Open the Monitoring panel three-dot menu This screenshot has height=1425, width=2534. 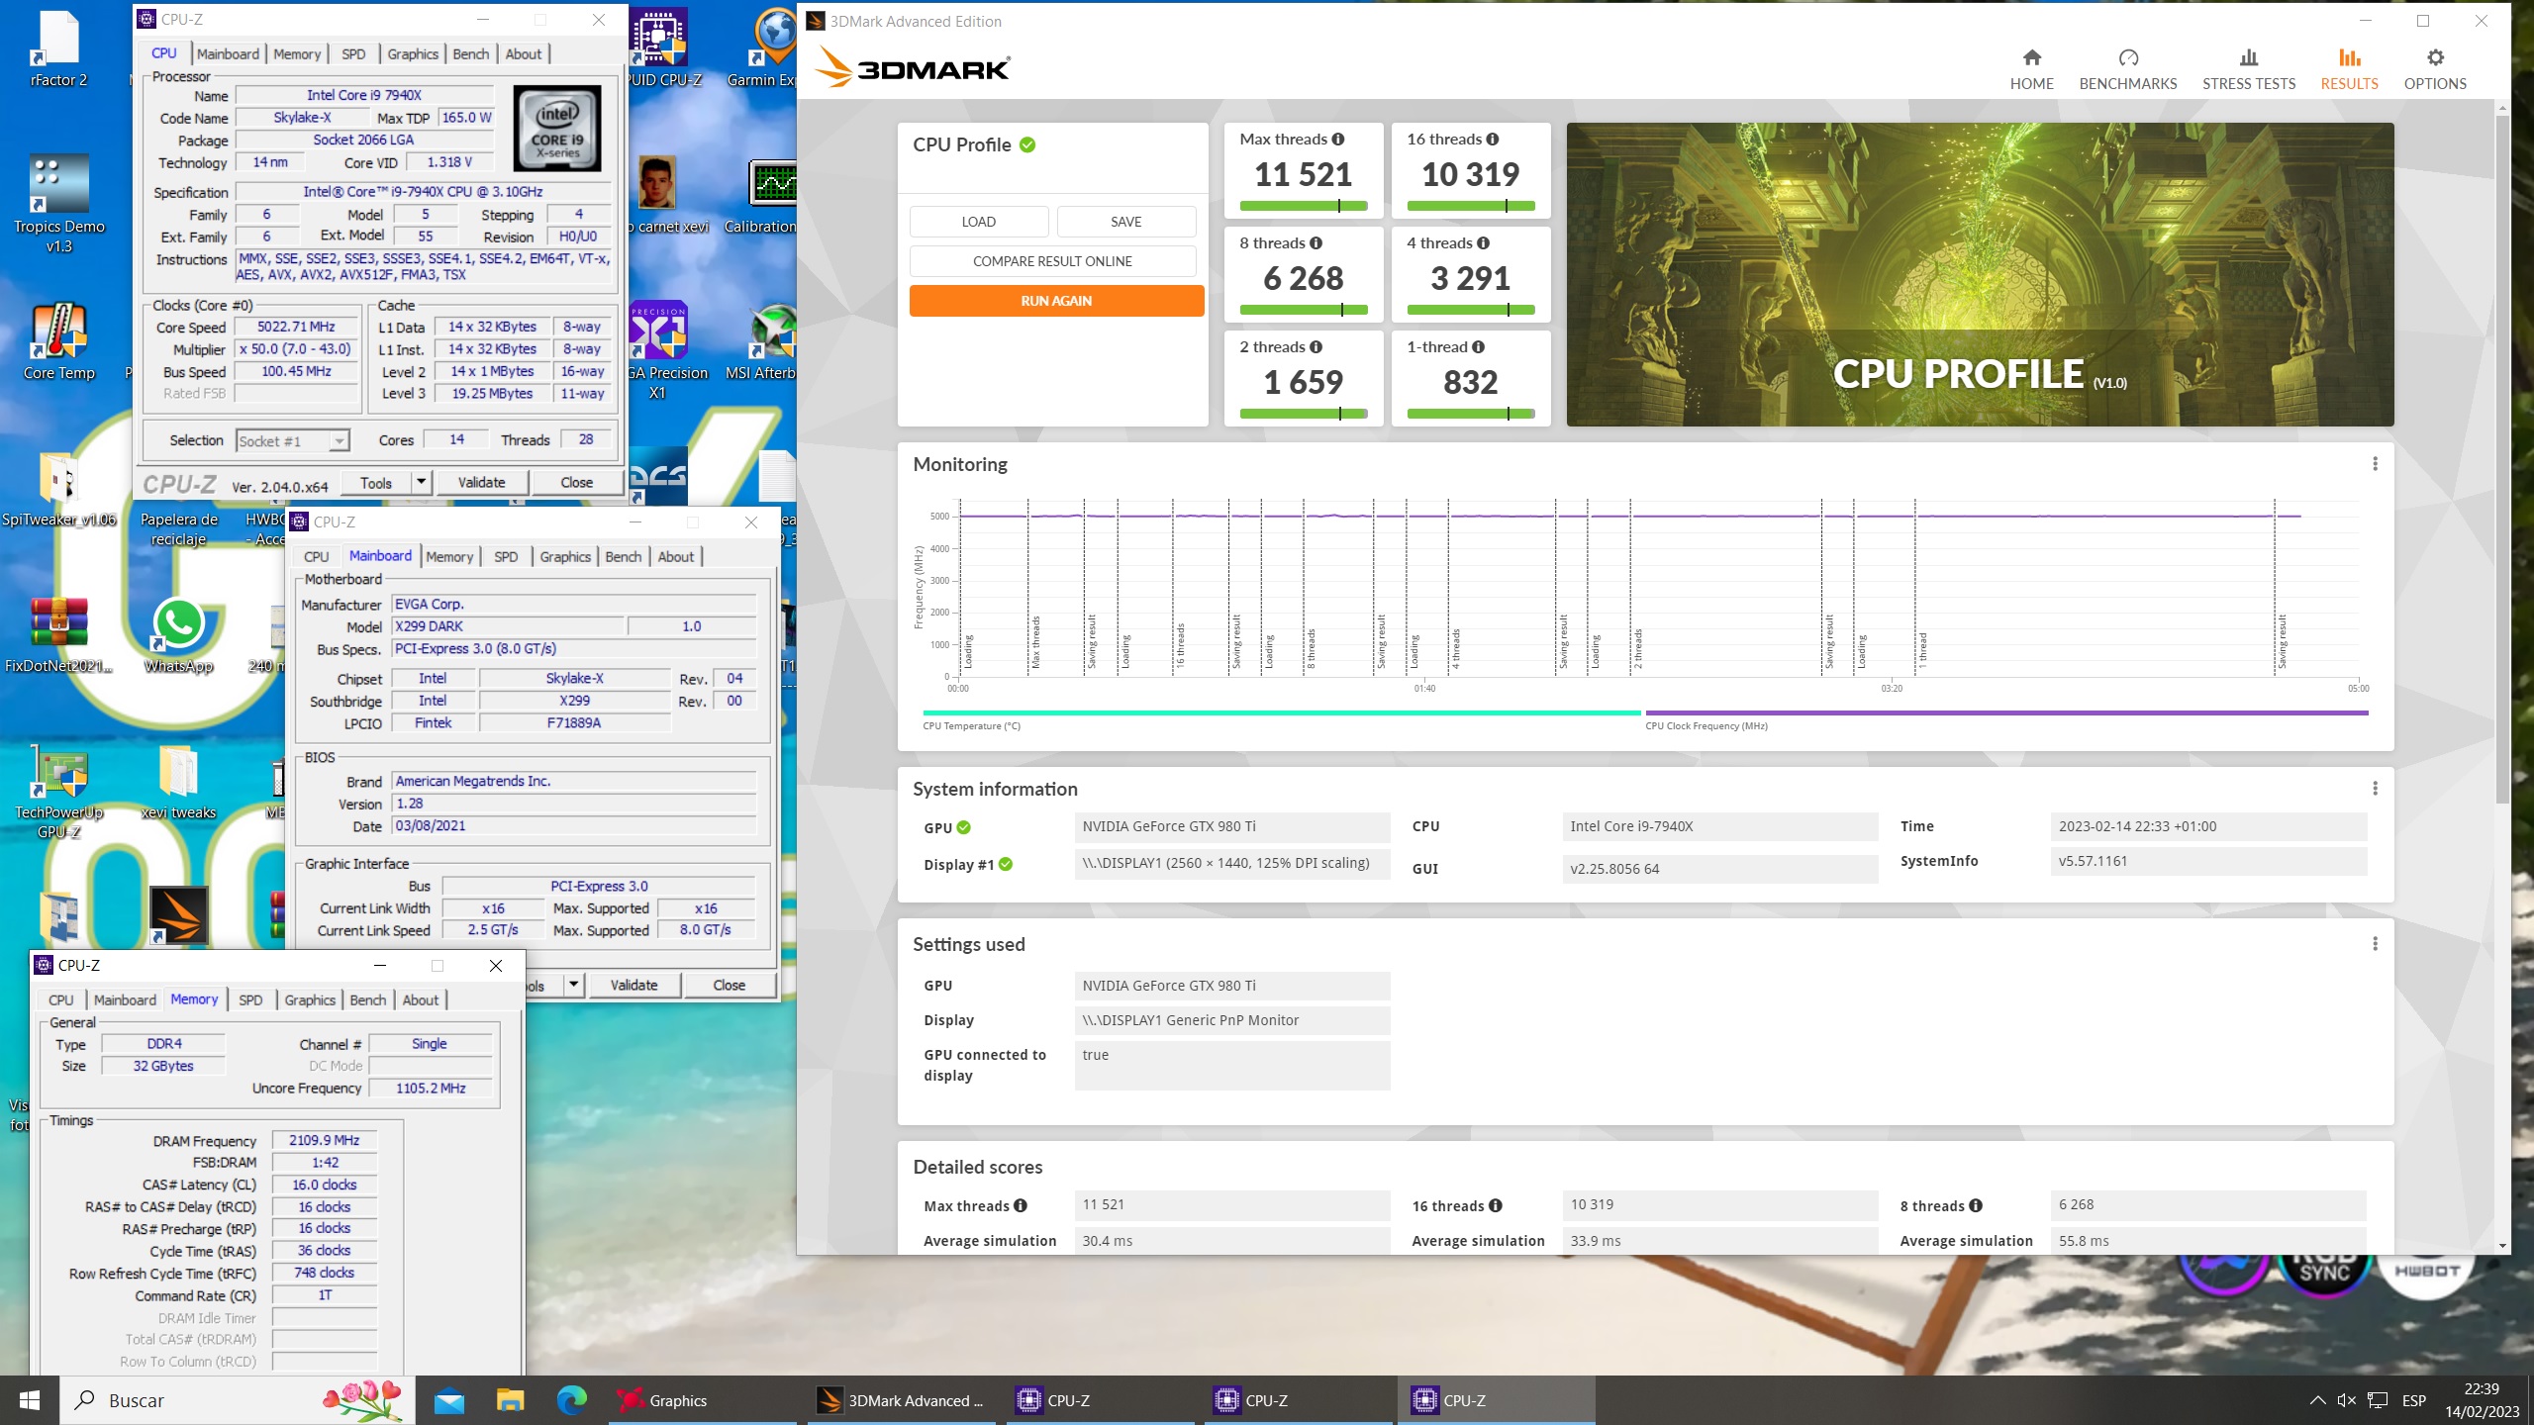pyautogui.click(x=2375, y=464)
